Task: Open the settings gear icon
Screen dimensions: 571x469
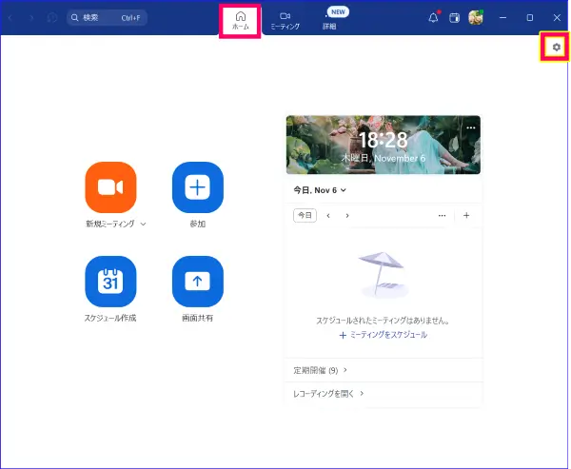Action: pyautogui.click(x=556, y=47)
